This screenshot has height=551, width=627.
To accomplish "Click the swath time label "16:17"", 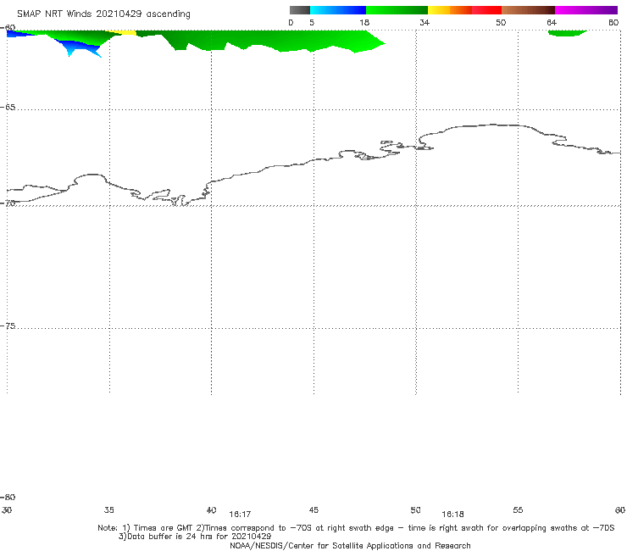I will click(x=240, y=514).
